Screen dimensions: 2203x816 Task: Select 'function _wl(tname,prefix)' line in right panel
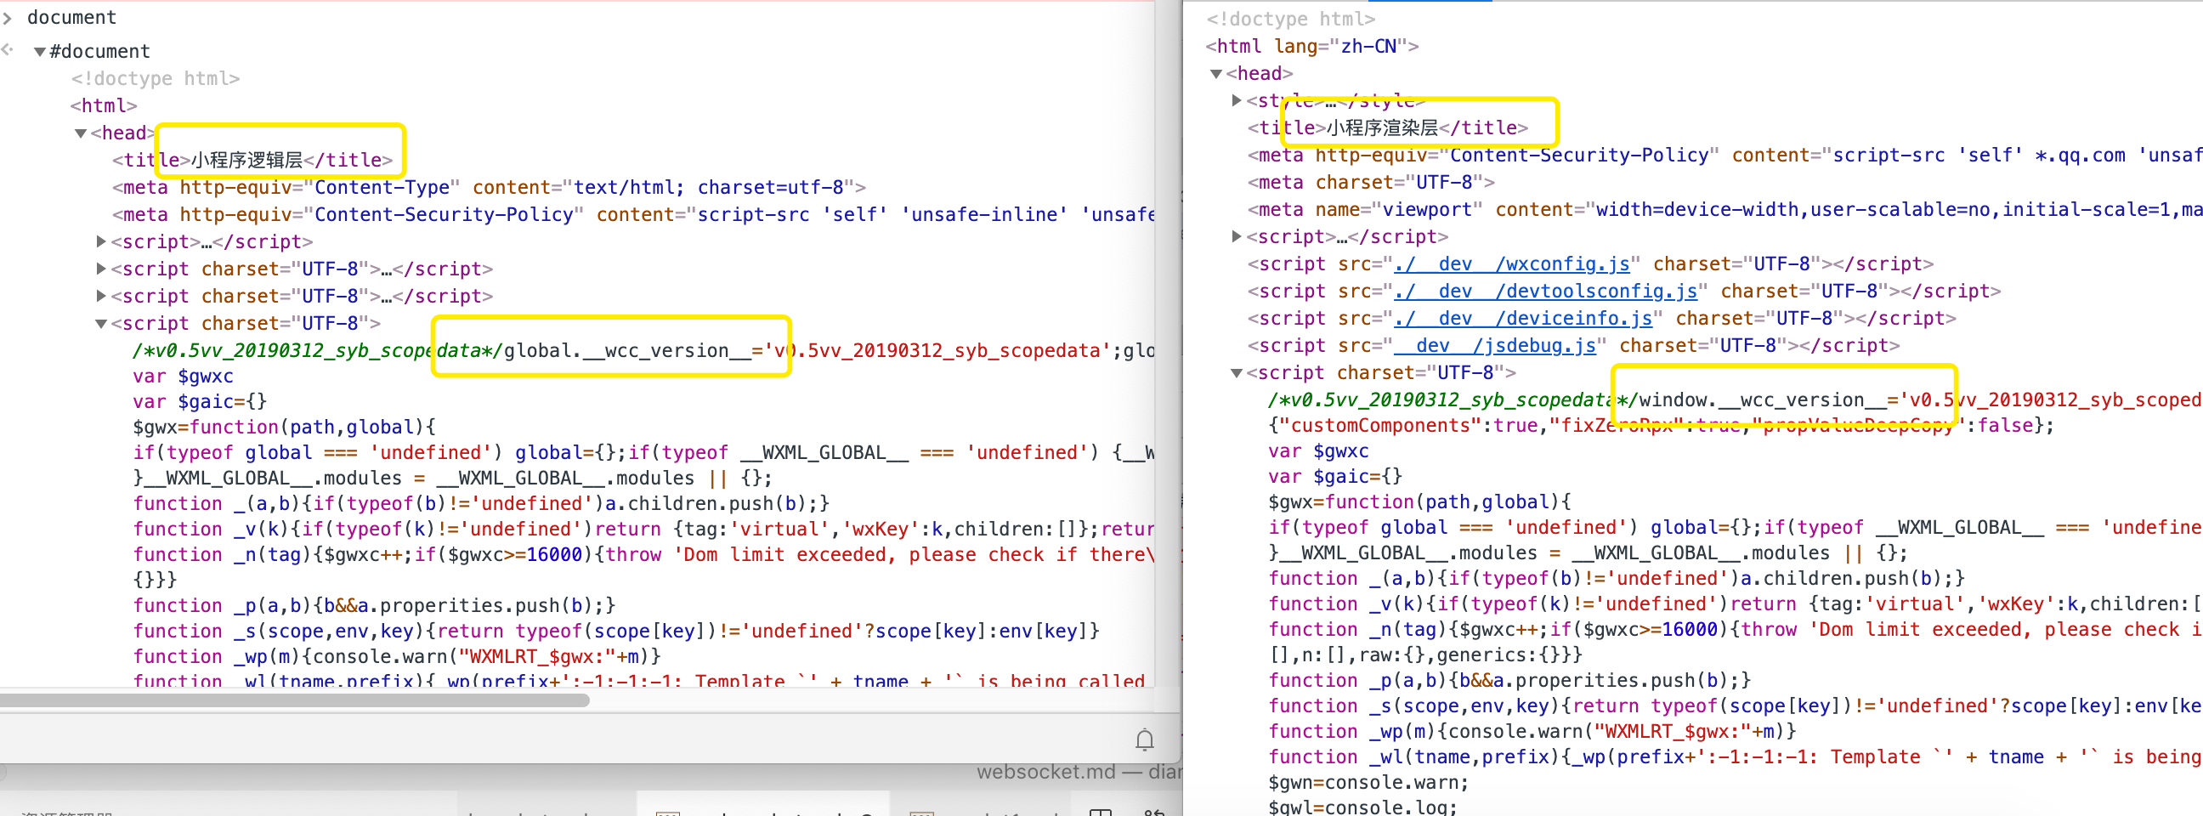pos(1736,758)
